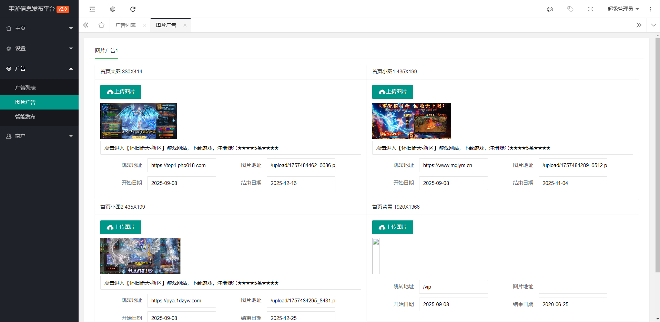The width and height of the screenshot is (660, 322).
Task: Click the tag note icon
Action: (x=570, y=9)
